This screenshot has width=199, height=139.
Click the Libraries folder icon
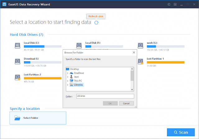72,85
